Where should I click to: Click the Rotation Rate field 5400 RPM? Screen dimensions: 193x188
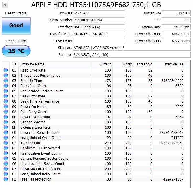tap(176, 27)
